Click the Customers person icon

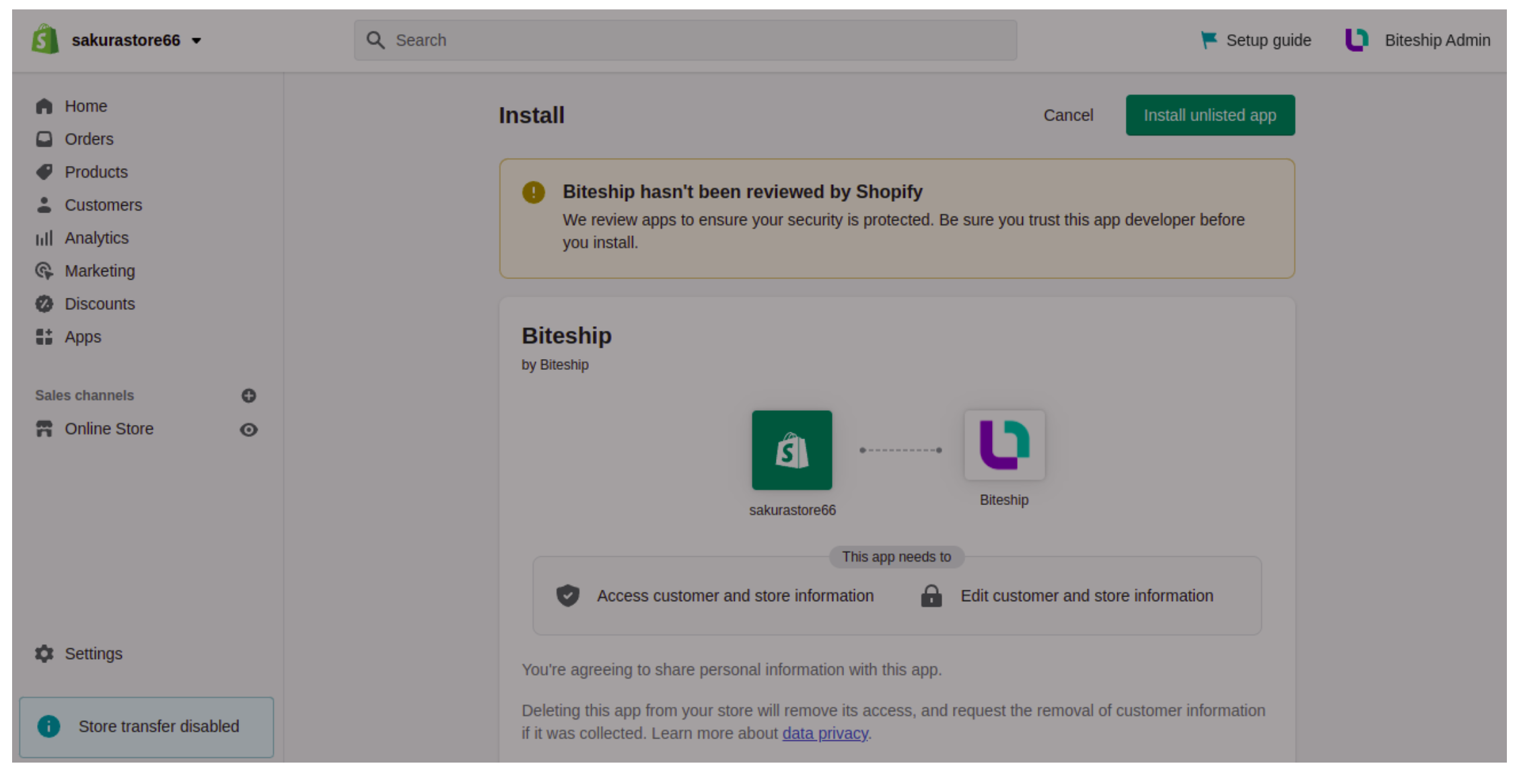click(44, 205)
